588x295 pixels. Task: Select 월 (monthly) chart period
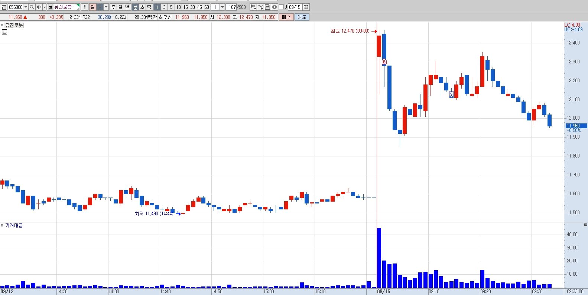click(120, 7)
